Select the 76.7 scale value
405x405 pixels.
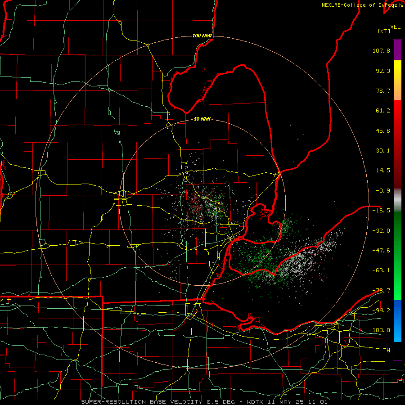click(x=383, y=90)
